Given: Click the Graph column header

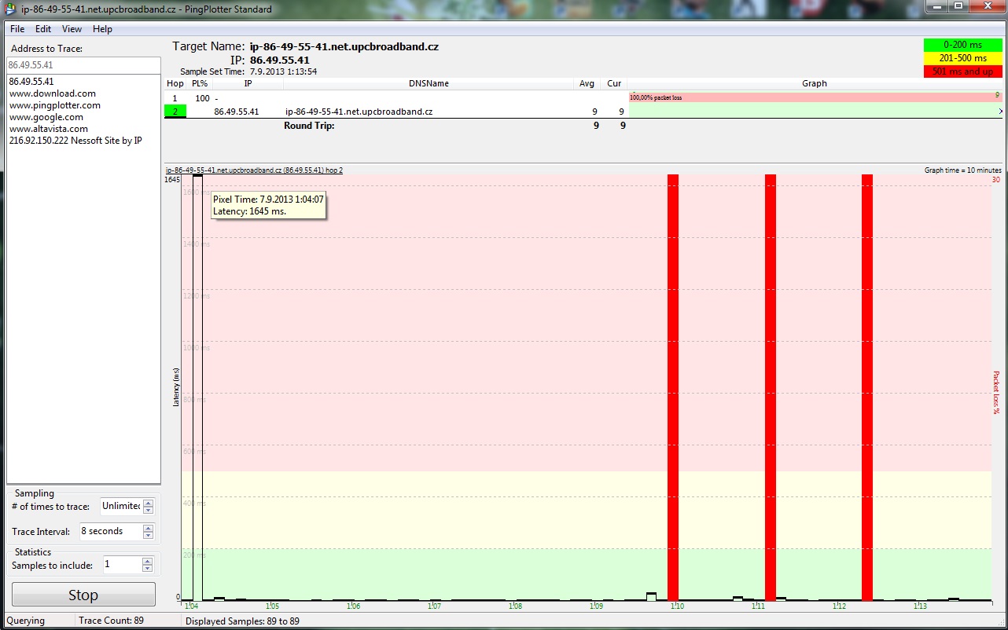Looking at the screenshot, I should [815, 83].
